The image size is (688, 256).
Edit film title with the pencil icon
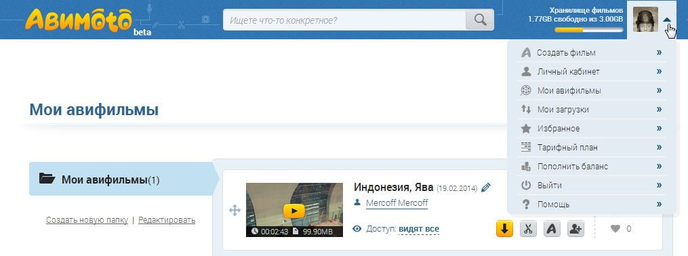pyautogui.click(x=486, y=188)
